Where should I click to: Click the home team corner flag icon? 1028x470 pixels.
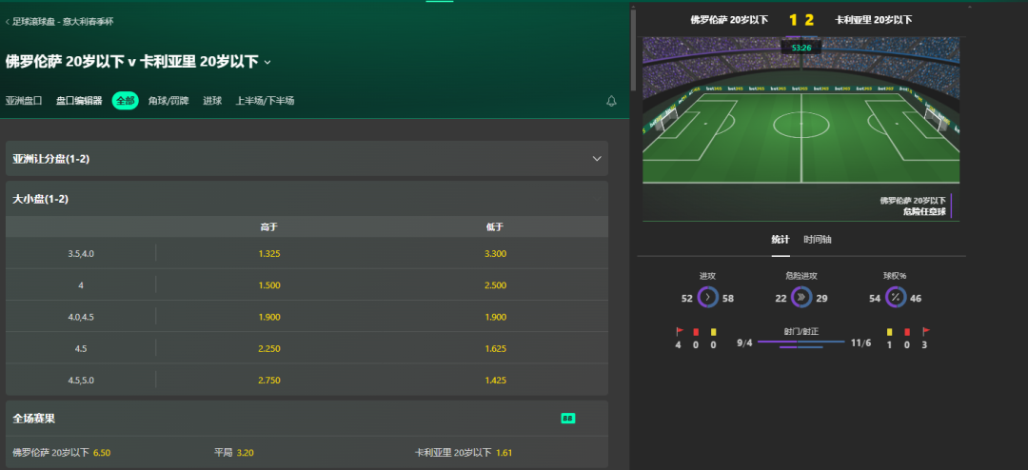[680, 332]
